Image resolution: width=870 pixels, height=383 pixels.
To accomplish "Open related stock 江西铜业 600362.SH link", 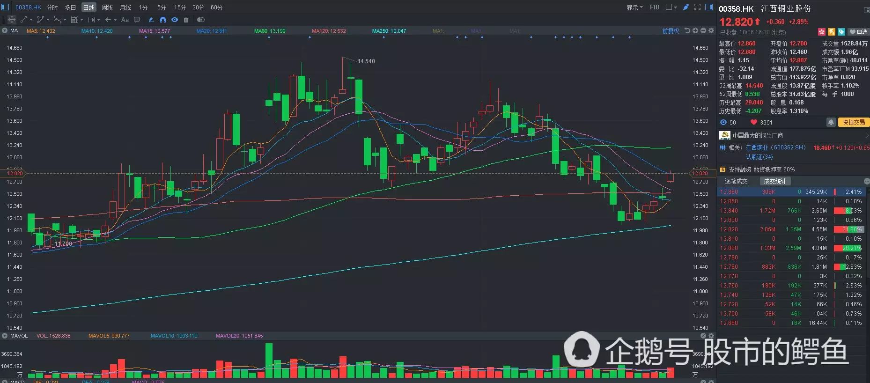I will pyautogui.click(x=775, y=147).
